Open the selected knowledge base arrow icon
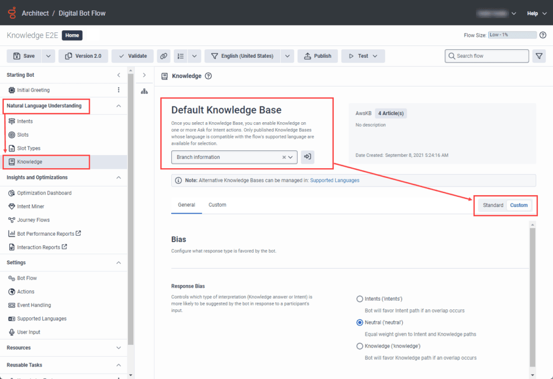The width and height of the screenshot is (553, 379). pyautogui.click(x=307, y=157)
